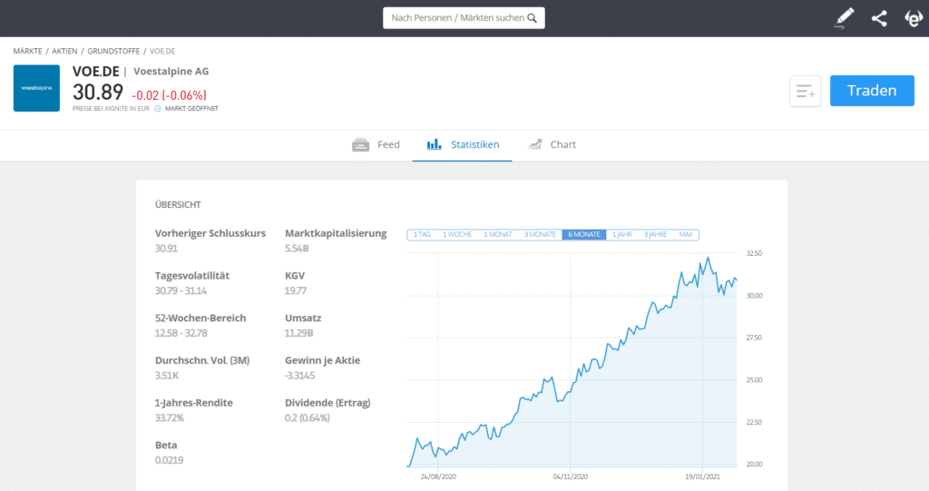This screenshot has height=491, width=929.
Task: Click 'Gewinn je Aktie' label
Action: (322, 360)
